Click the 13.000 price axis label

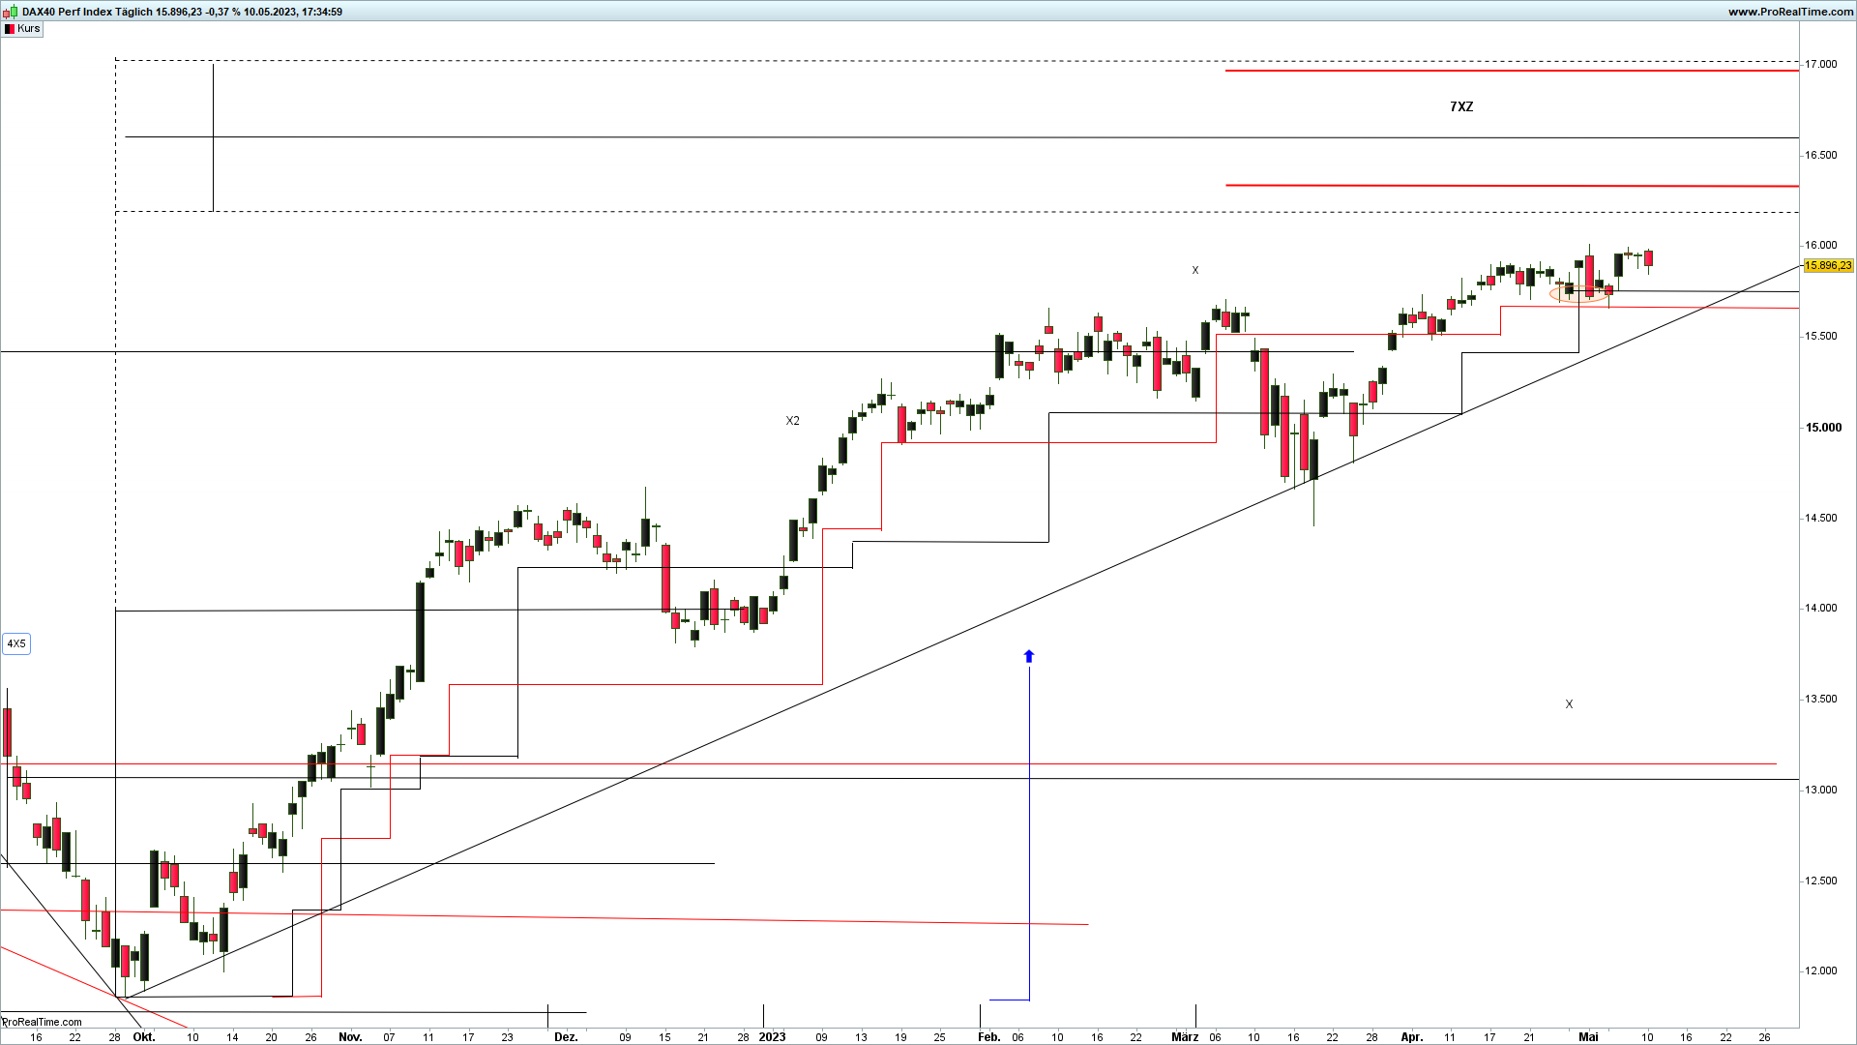(1821, 790)
